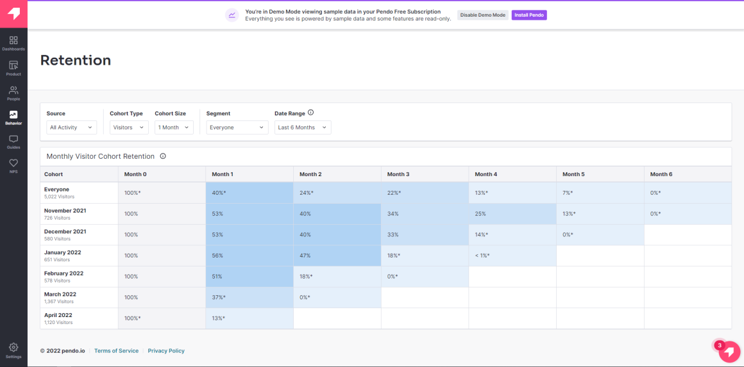
Task: Open the Pendo resource center badge
Action: [x=729, y=352]
